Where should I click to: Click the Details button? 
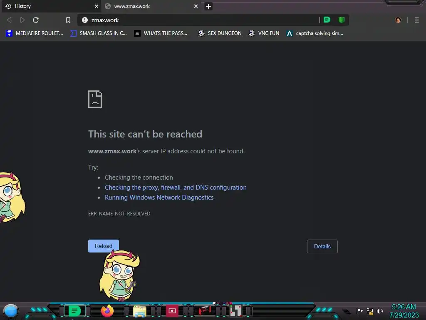click(322, 246)
